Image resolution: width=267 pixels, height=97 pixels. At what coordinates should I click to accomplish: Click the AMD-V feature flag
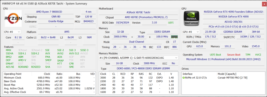click(22, 60)
